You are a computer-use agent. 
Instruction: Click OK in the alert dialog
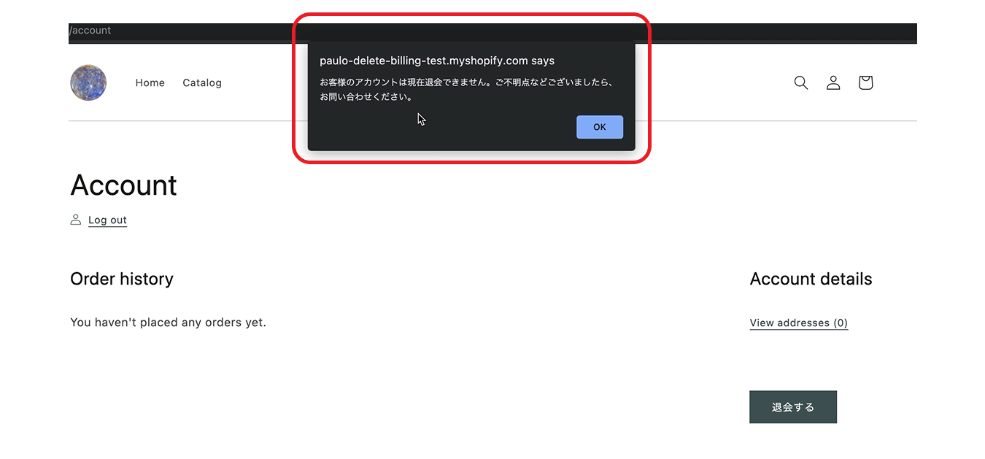[x=599, y=127]
